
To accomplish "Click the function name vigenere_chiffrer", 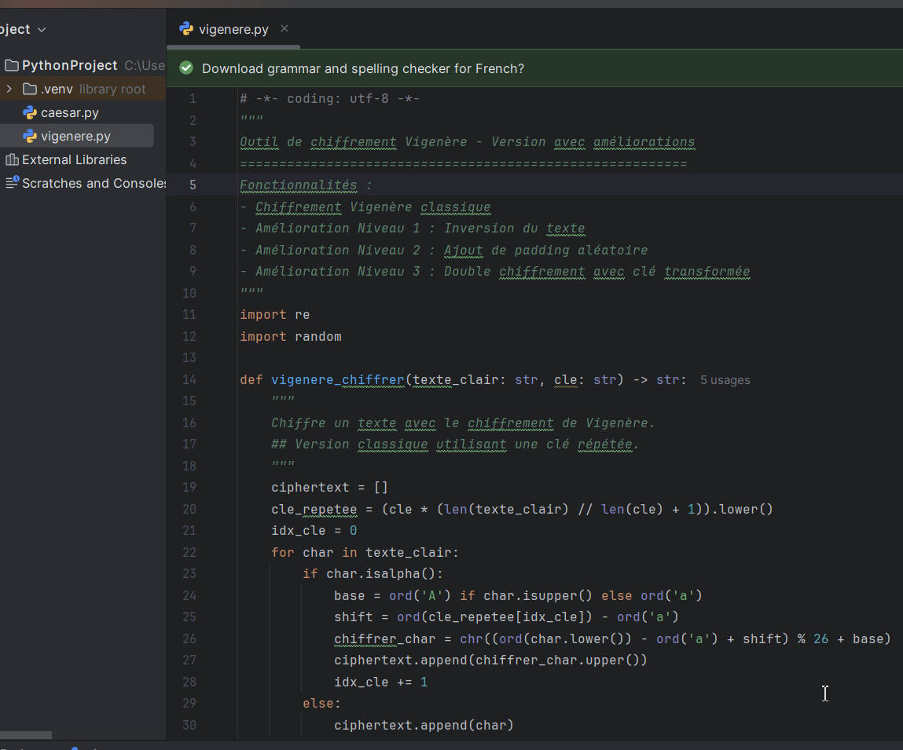I will coord(337,380).
